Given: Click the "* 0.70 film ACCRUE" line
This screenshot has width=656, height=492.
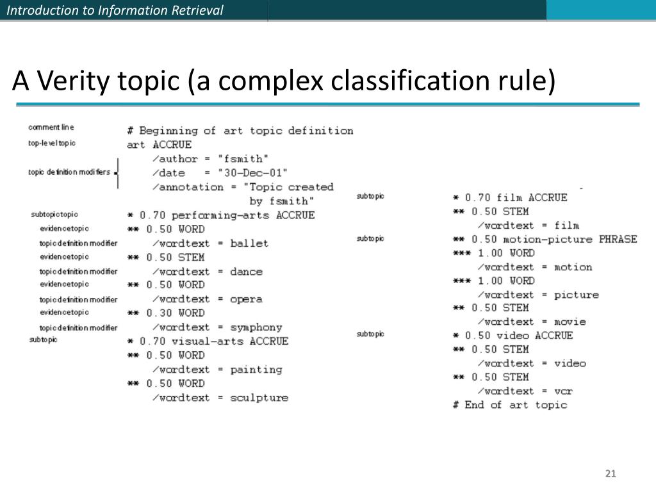Looking at the screenshot, I should [x=511, y=198].
